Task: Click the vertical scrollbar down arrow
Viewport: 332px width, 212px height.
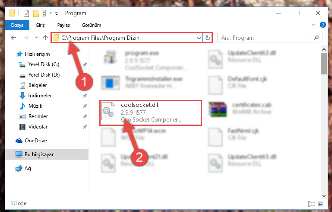Action: tap(324, 196)
